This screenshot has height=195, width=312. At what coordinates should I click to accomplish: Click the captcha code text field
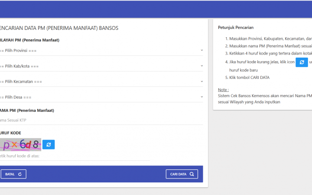point(74,156)
